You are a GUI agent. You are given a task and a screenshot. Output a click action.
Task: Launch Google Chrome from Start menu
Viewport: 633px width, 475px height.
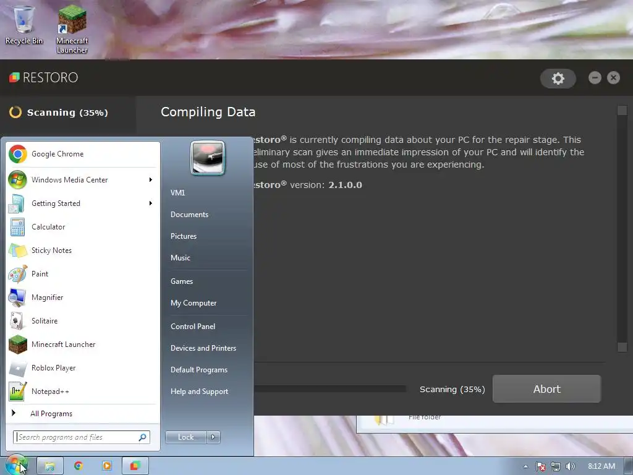(82, 154)
